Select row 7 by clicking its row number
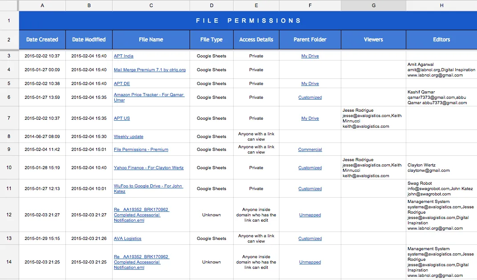477x280 pixels. [x=9, y=118]
